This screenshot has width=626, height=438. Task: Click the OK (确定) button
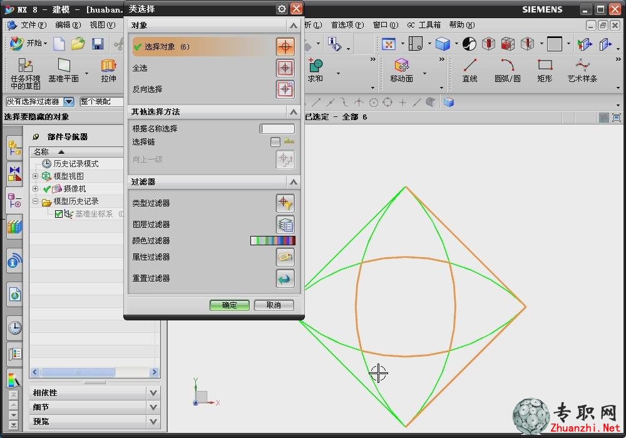click(x=230, y=305)
